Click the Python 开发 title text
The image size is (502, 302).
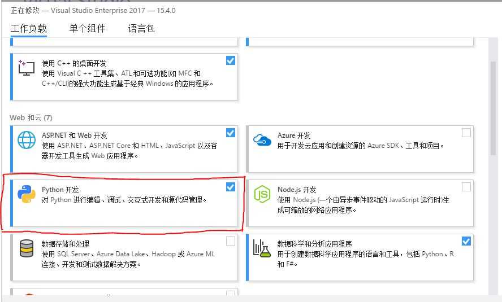click(60, 190)
